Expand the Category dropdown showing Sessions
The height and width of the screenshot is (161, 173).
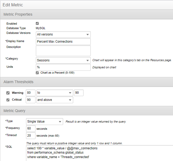[63, 60]
